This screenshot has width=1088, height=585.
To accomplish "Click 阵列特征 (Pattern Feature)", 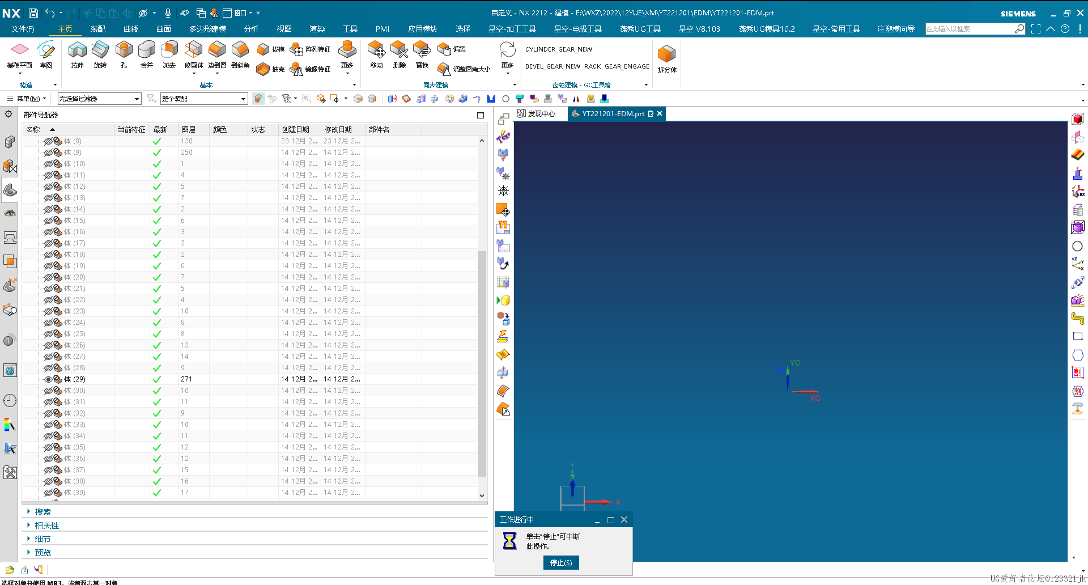I will click(311, 49).
